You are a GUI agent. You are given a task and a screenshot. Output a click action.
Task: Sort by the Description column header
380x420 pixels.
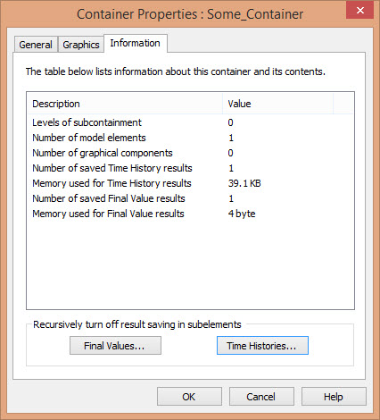point(125,104)
